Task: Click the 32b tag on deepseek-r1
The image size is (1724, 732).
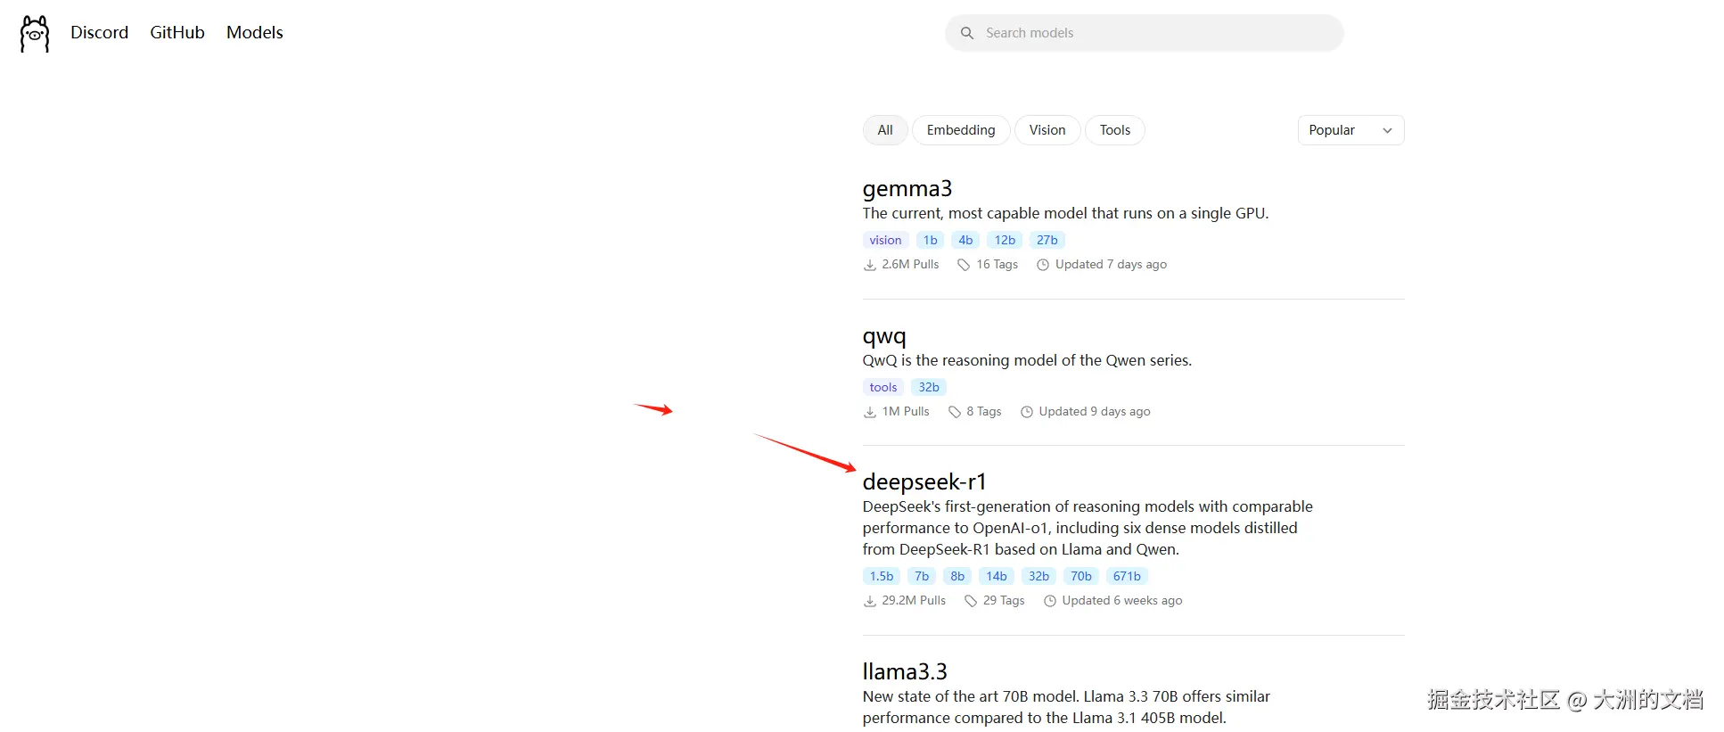Action: tap(1039, 576)
